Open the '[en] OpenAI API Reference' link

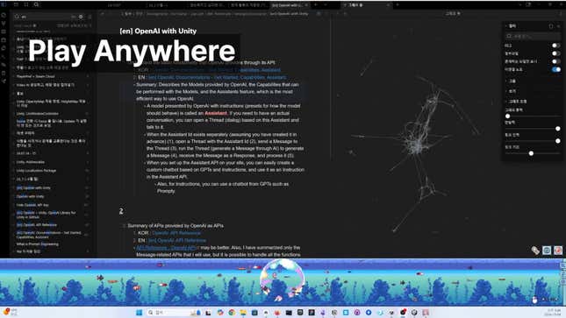177,240
